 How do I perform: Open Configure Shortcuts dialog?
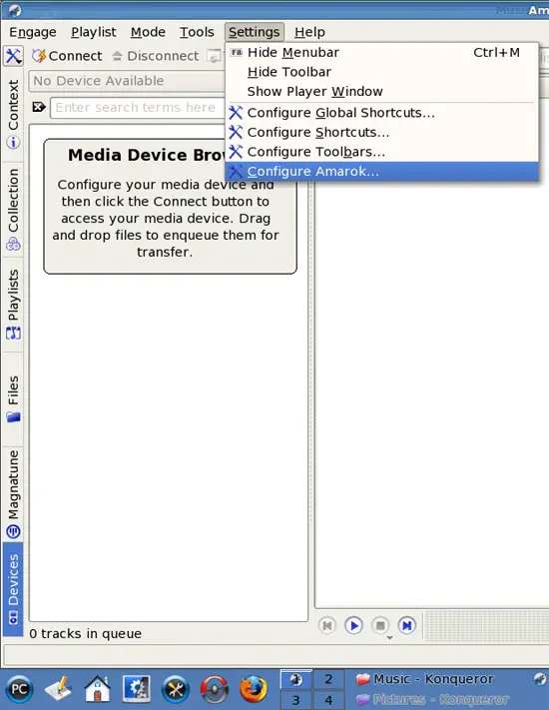point(381,132)
